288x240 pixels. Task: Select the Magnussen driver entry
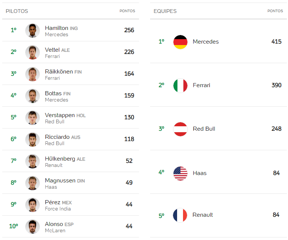click(x=71, y=183)
